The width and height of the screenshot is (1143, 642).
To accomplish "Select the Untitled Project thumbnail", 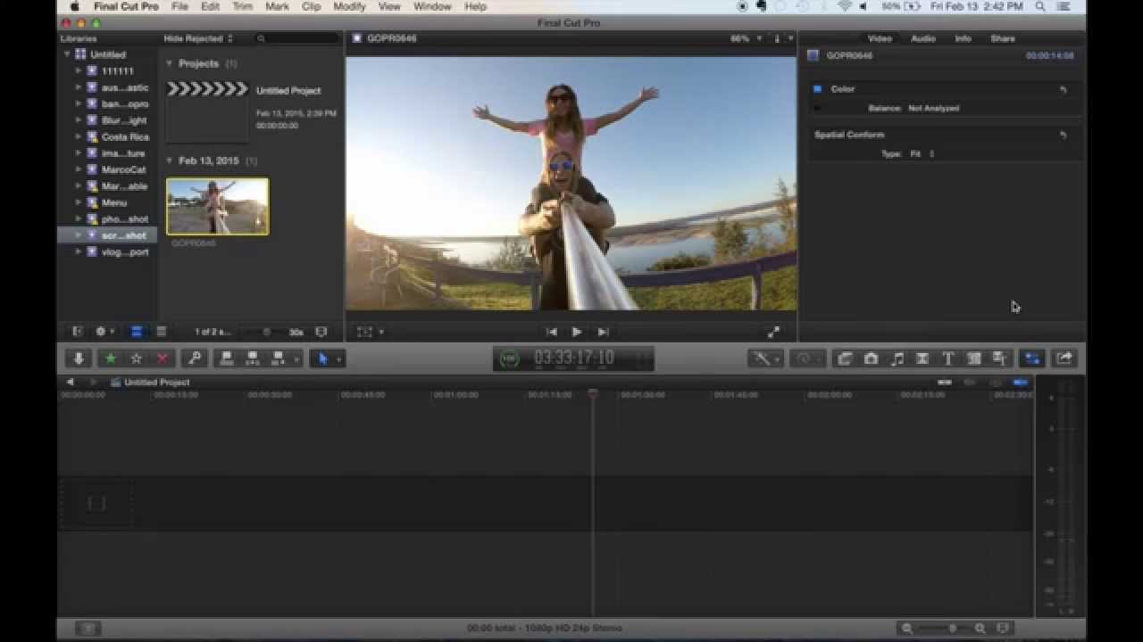I will click(207, 111).
